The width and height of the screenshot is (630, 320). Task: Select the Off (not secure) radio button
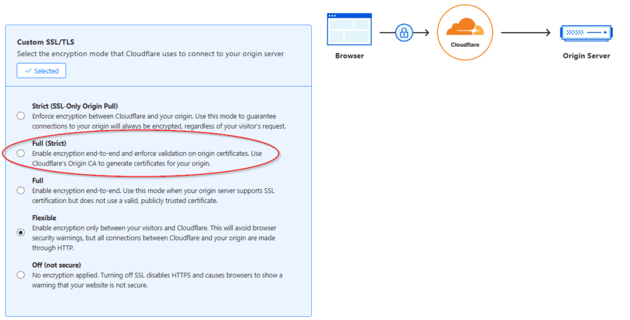pyautogui.click(x=21, y=275)
